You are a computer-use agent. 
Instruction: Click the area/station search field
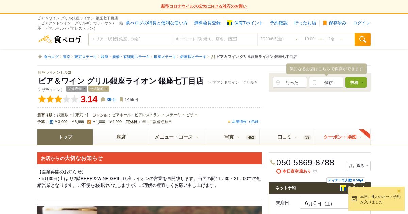pos(131,39)
